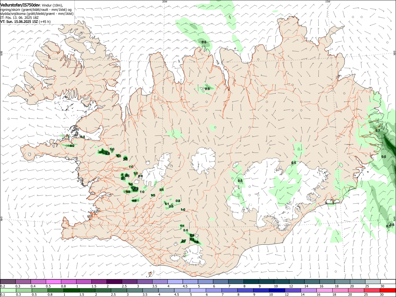Screen dimensions: 396x297
Task: Click the 1.9 precipitation value on the map
Action: (x=134, y=201)
